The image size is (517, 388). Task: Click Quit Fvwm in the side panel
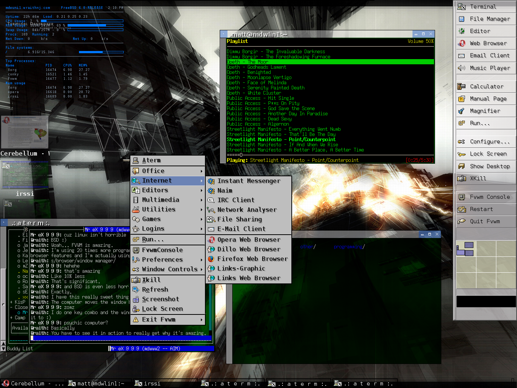click(x=485, y=221)
